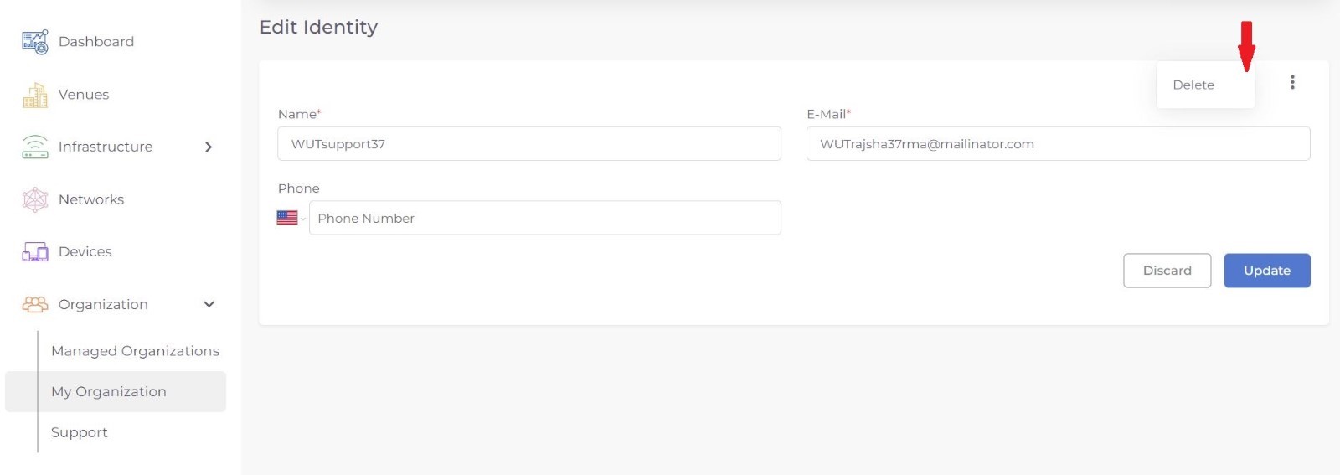The image size is (1340, 475).
Task: Click the Organization people icon
Action: pyautogui.click(x=35, y=304)
